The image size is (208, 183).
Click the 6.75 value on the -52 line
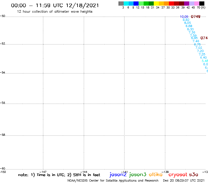[197, 44]
